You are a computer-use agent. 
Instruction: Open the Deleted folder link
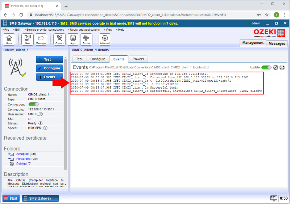click(21, 164)
